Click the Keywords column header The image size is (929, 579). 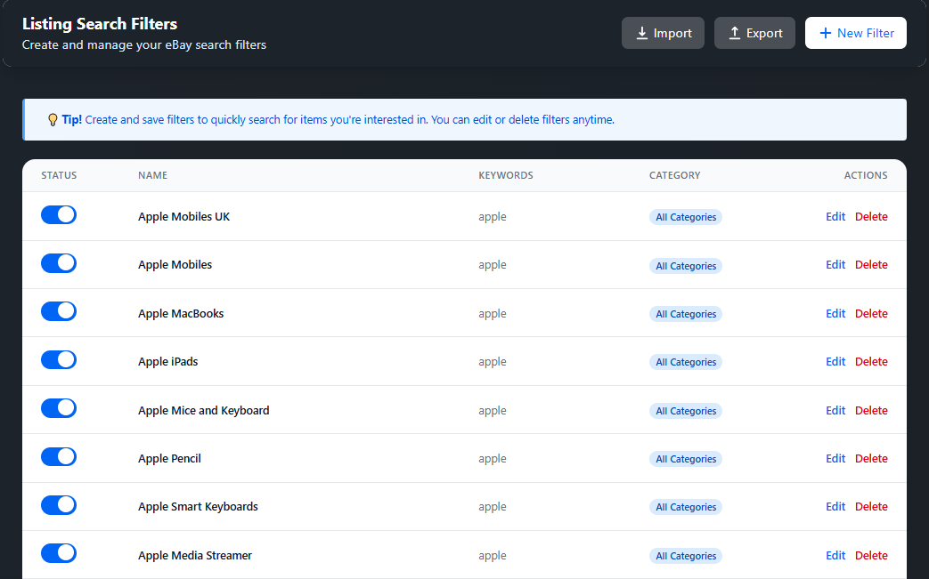pyautogui.click(x=505, y=175)
